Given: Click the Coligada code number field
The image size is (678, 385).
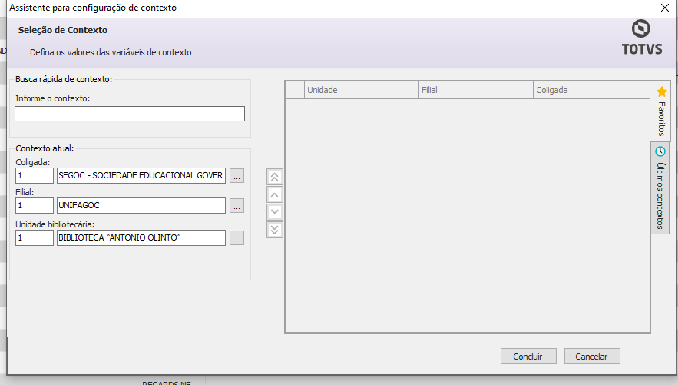Looking at the screenshot, I should coord(35,176).
